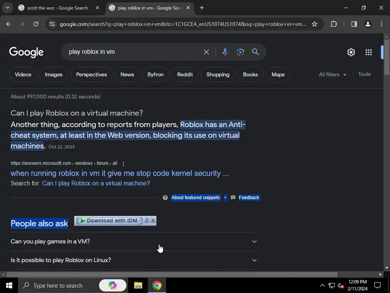Screen dimensions: 390x293
Task: Click the featured snippets help question icon
Action: pos(165,198)
